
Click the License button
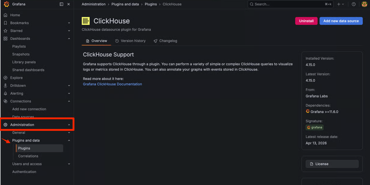pos(332,164)
